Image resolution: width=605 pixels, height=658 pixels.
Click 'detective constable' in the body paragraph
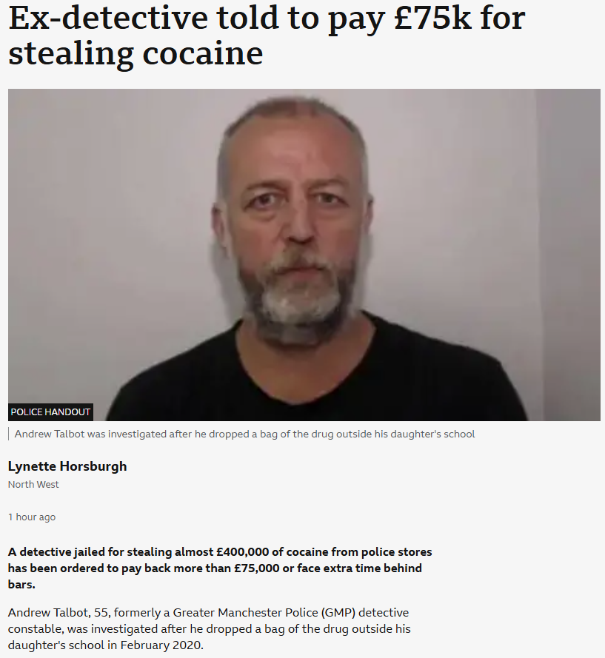[x=208, y=621]
